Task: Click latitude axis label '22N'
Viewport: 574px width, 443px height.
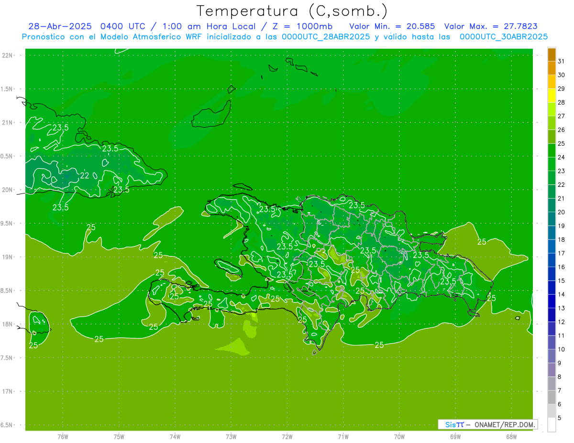Action: coord(8,55)
